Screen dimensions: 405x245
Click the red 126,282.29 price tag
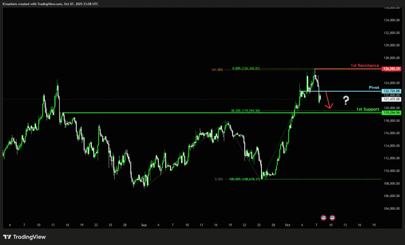[392, 69]
